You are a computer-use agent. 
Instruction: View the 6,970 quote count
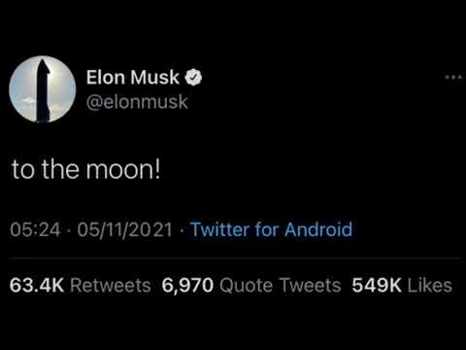(x=187, y=286)
